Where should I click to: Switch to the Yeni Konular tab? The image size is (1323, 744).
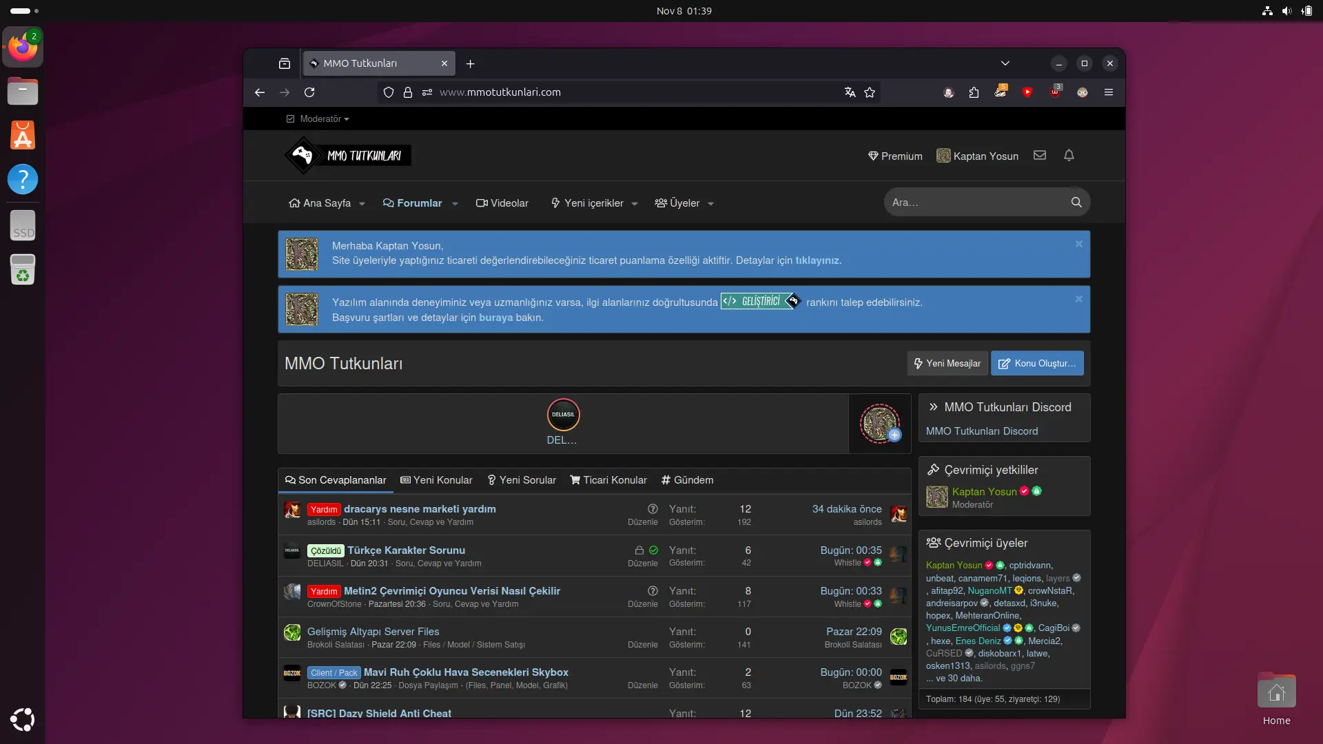pyautogui.click(x=436, y=479)
